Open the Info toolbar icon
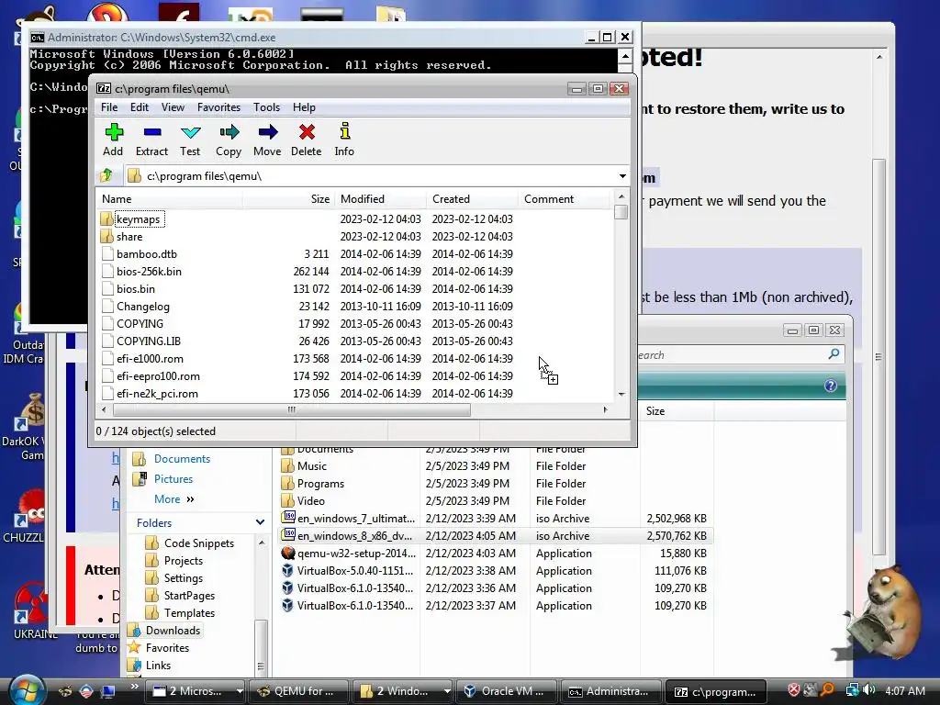The height and width of the screenshot is (705, 940). pyautogui.click(x=344, y=140)
